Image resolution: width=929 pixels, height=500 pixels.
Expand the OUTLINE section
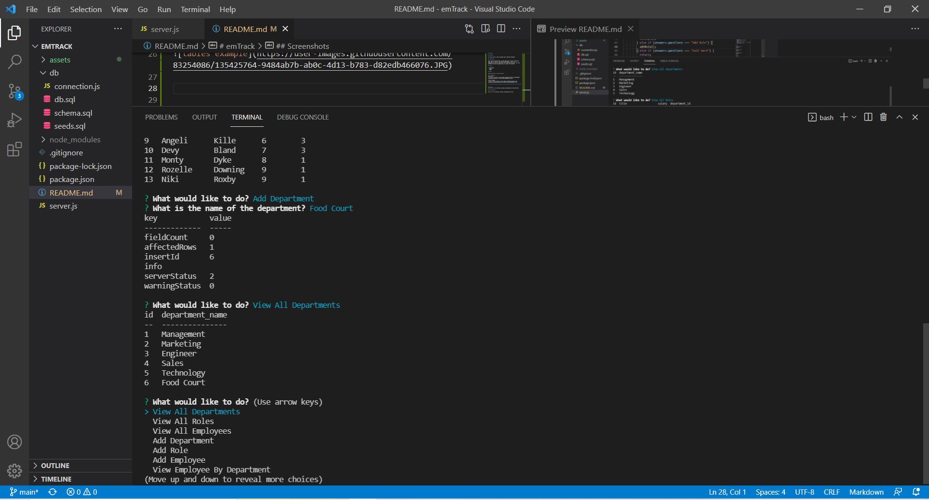(54, 465)
